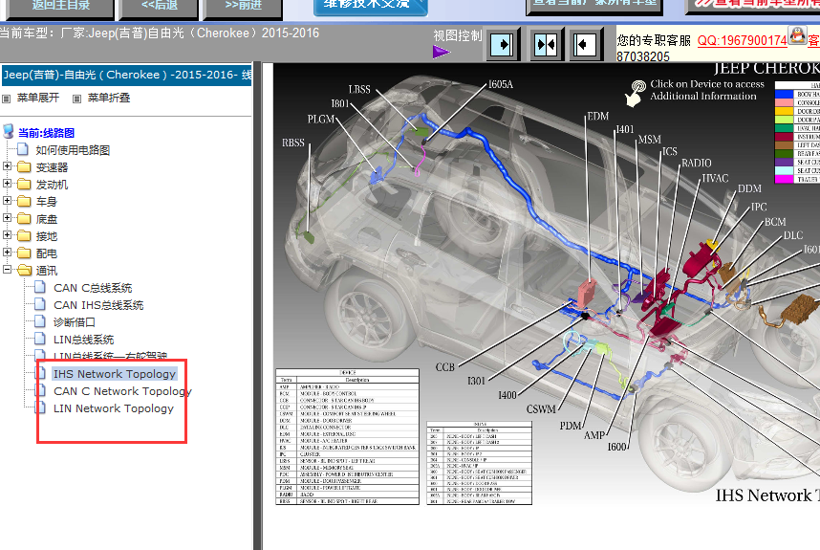Click the page icon next to CAN C总线系统
820x550 pixels.
tap(40, 287)
